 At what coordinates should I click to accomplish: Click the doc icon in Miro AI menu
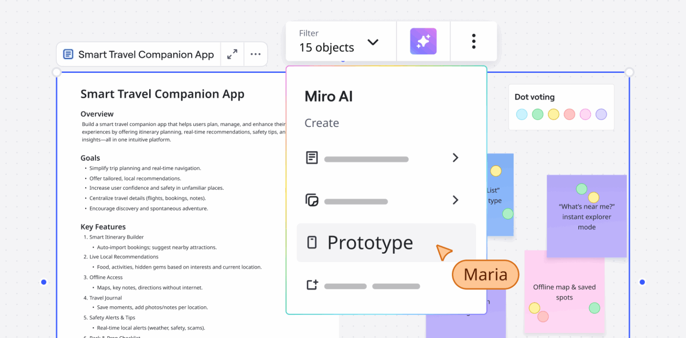[x=312, y=158]
